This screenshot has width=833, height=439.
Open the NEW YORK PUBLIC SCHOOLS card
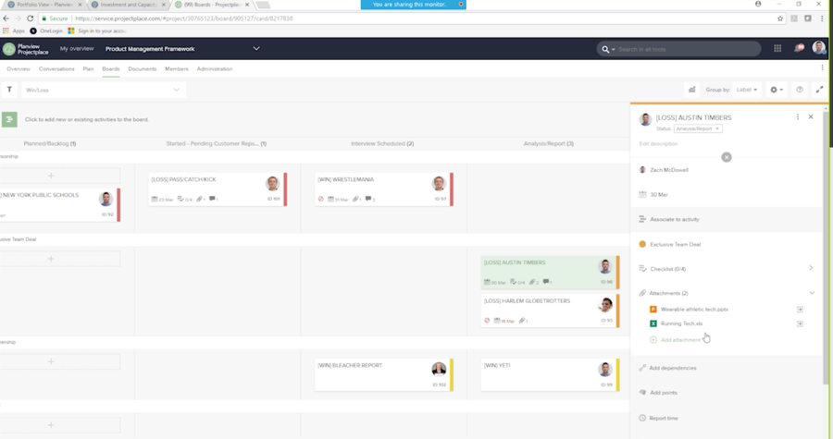tap(59, 204)
